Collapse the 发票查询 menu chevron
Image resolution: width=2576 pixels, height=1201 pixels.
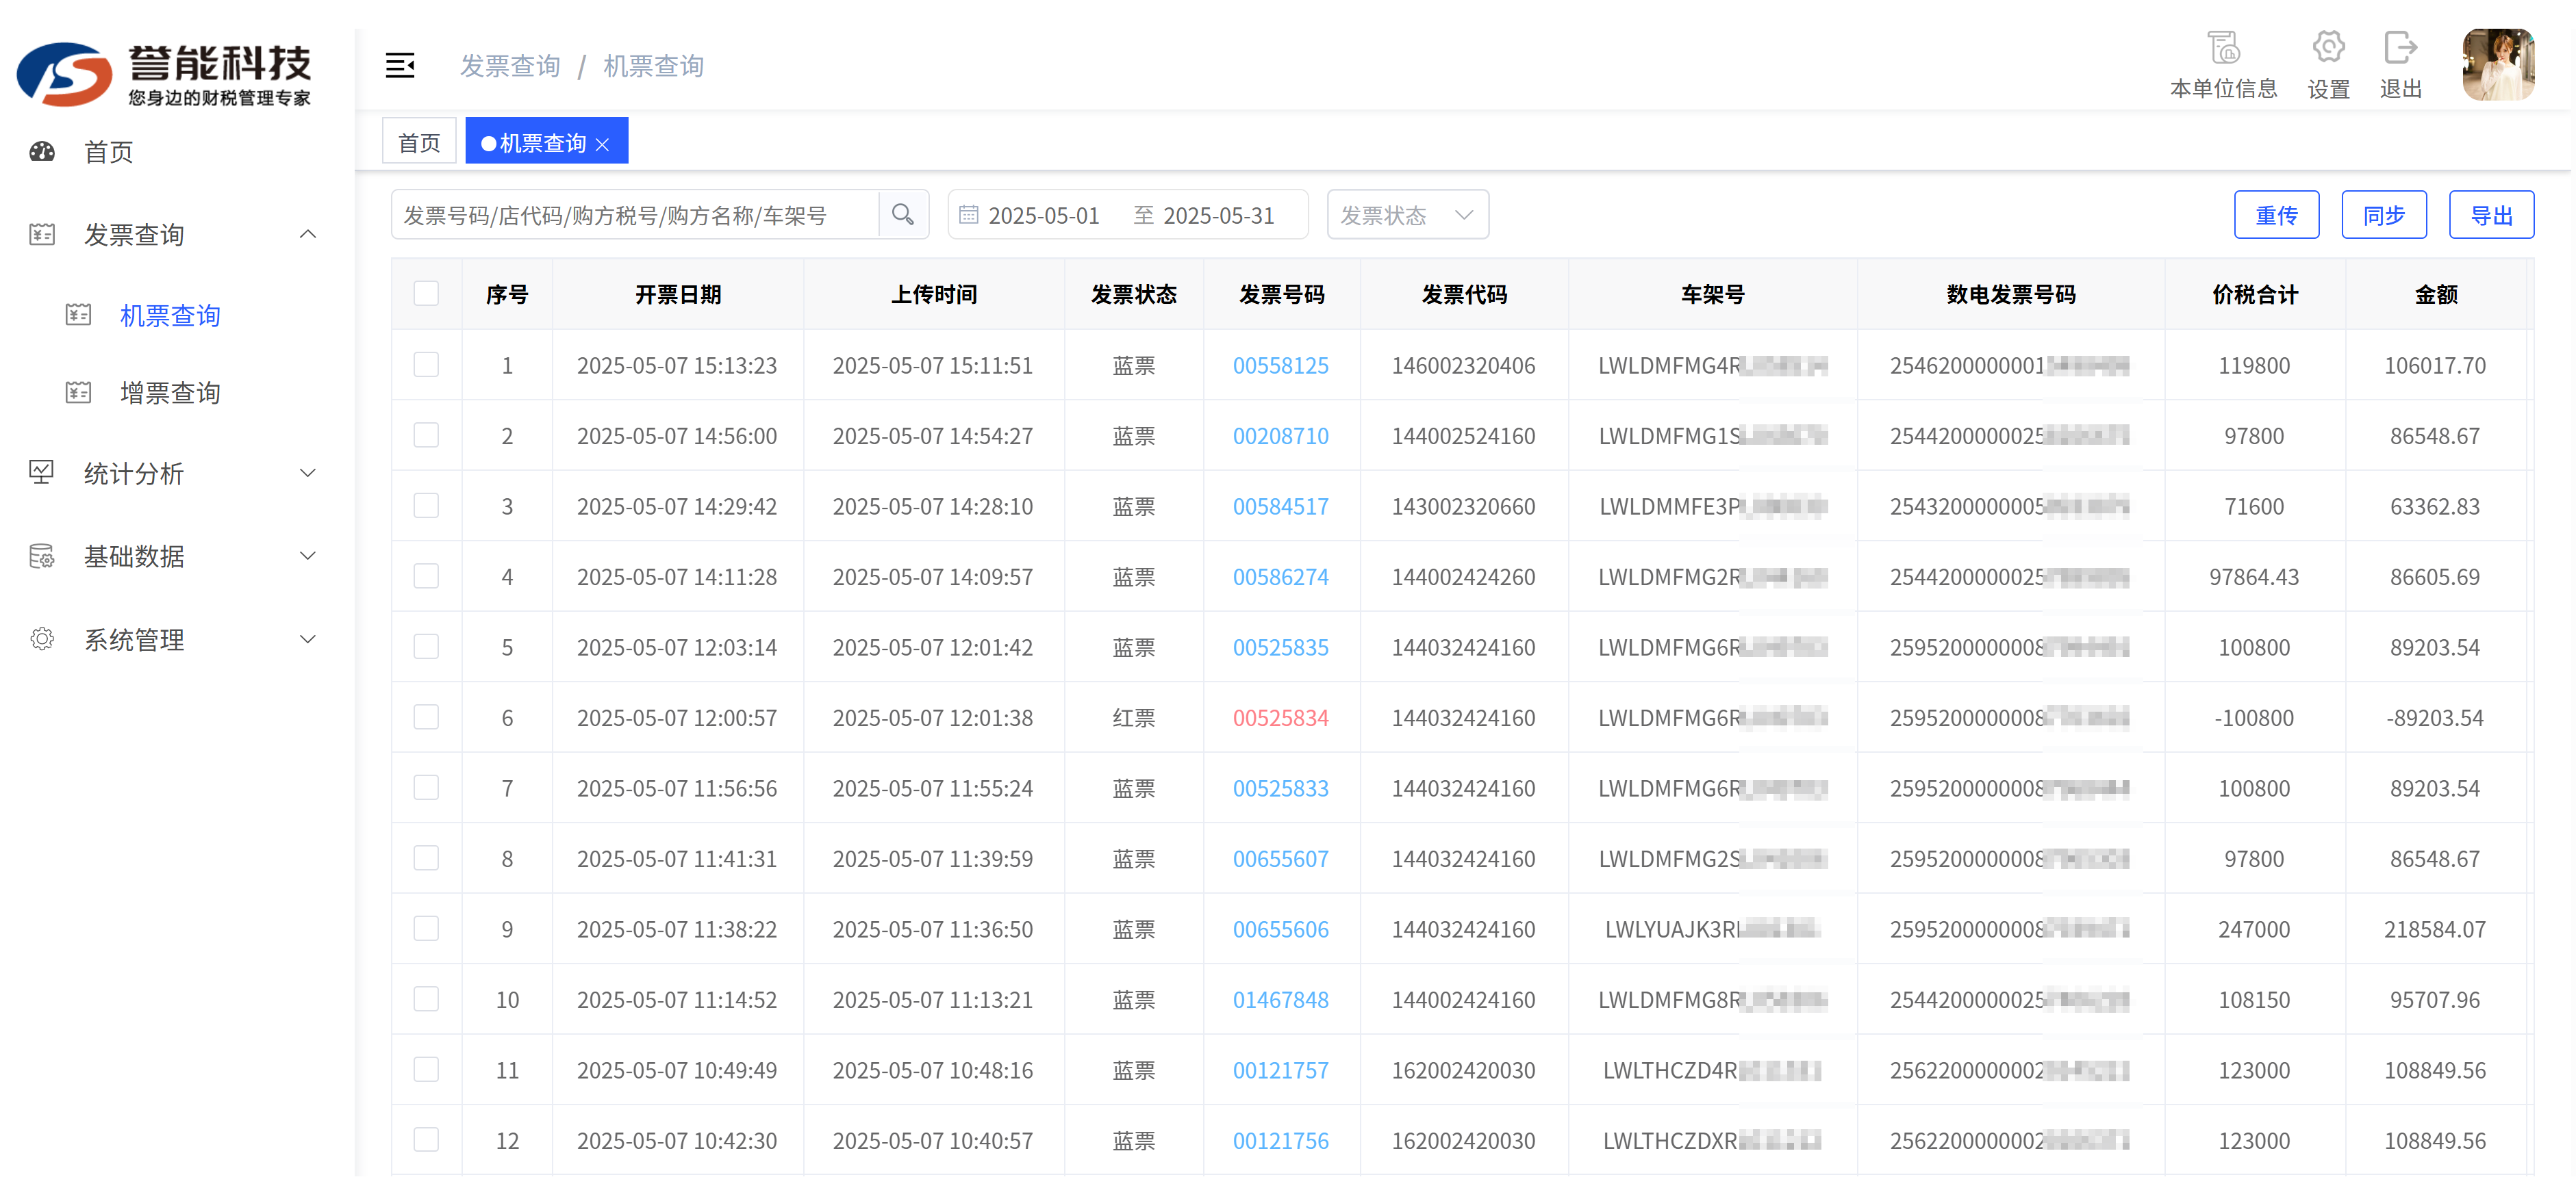tap(308, 235)
